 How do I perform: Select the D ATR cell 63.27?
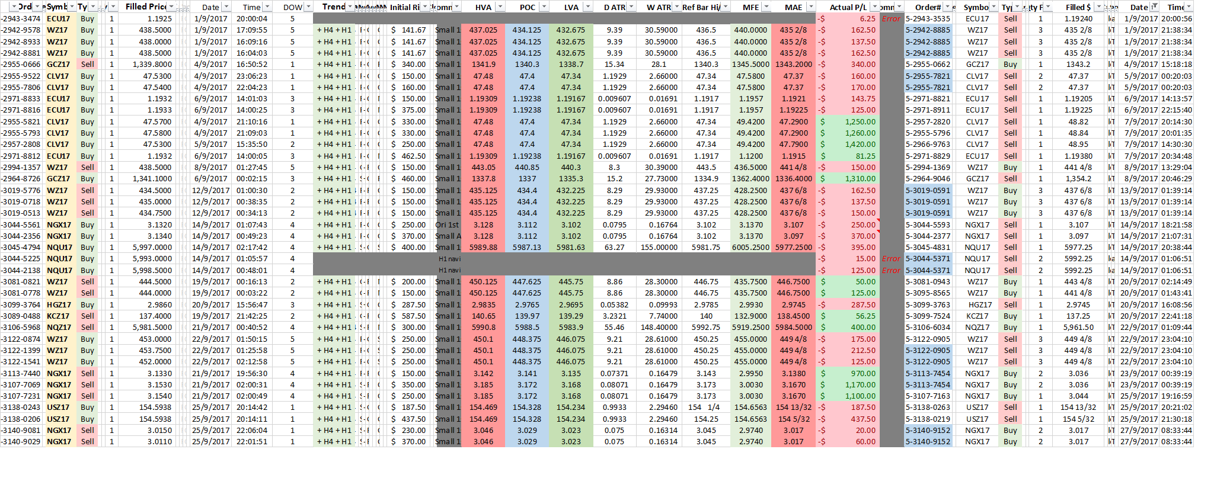[x=615, y=248]
